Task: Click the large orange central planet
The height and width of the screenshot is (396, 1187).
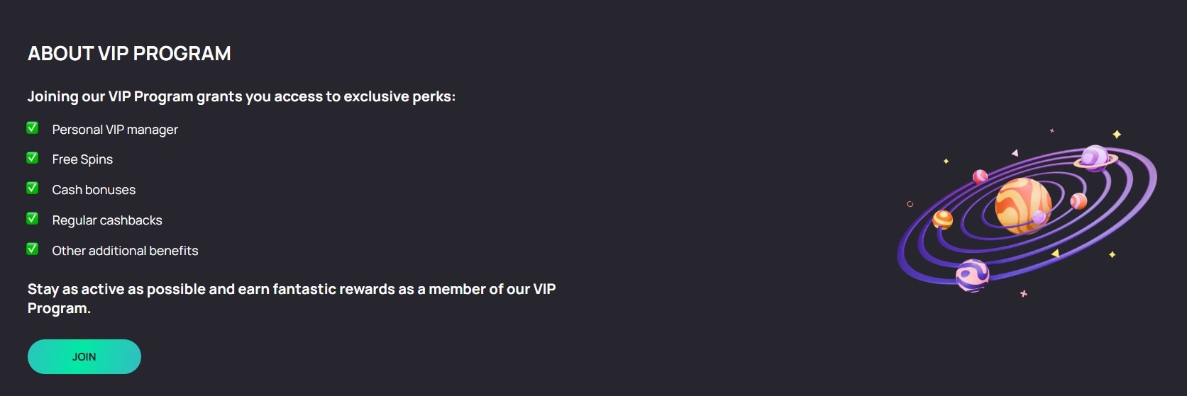Action: 1022,205
